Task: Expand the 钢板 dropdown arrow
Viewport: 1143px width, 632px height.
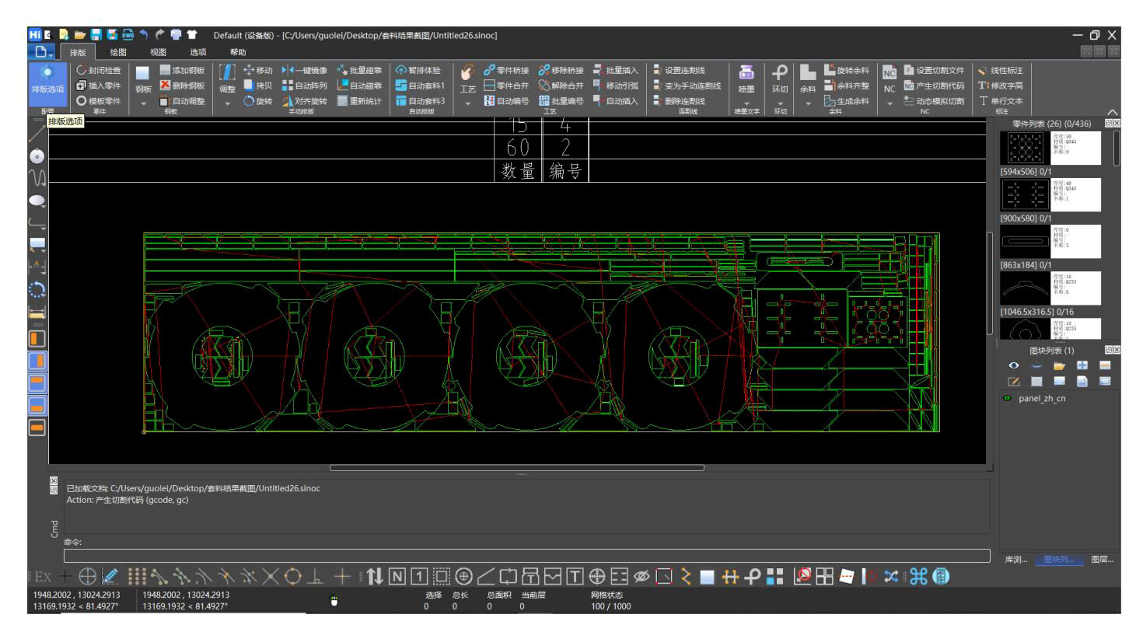Action: coord(143,103)
